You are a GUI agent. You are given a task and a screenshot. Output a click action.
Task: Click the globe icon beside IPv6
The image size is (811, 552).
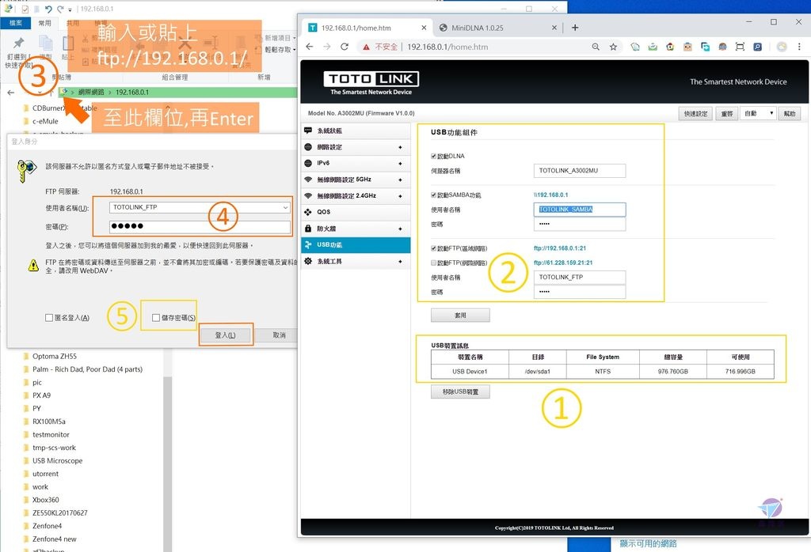308,163
